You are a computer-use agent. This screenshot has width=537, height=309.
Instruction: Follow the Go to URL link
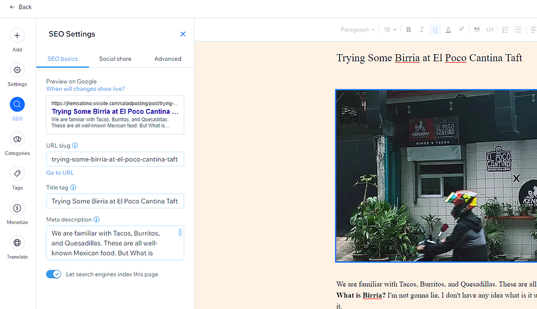60,173
